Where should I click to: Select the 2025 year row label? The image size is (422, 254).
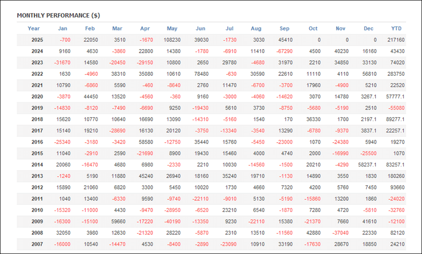(x=37, y=40)
